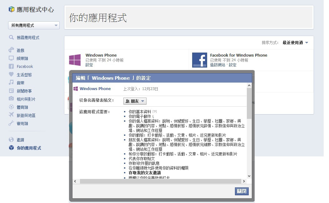Click 設定 under Facebook for Windows Phone

tap(232, 65)
